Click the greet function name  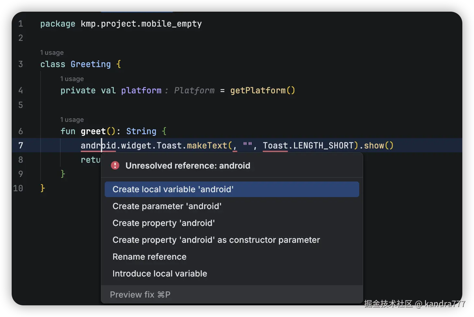[93, 131]
